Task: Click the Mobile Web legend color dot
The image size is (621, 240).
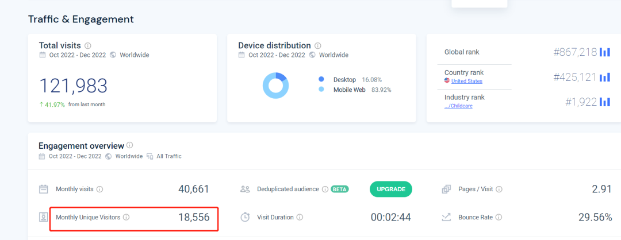Action: [x=321, y=90]
